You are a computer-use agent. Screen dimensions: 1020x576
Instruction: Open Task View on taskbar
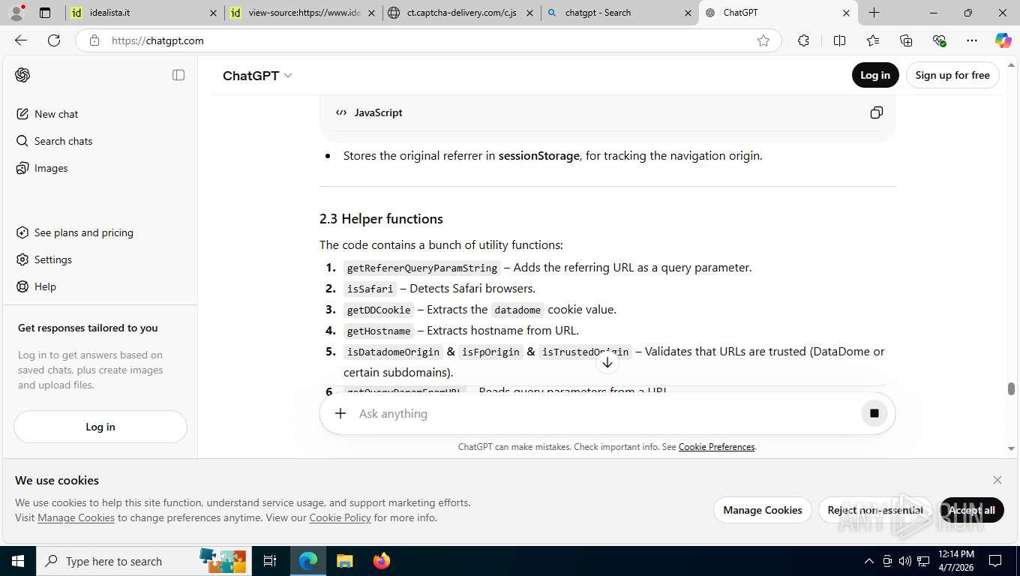click(x=270, y=561)
